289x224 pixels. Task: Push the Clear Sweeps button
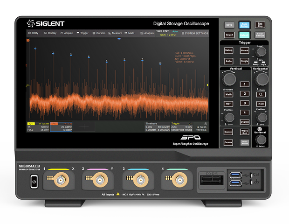pyautogui.click(x=260, y=35)
